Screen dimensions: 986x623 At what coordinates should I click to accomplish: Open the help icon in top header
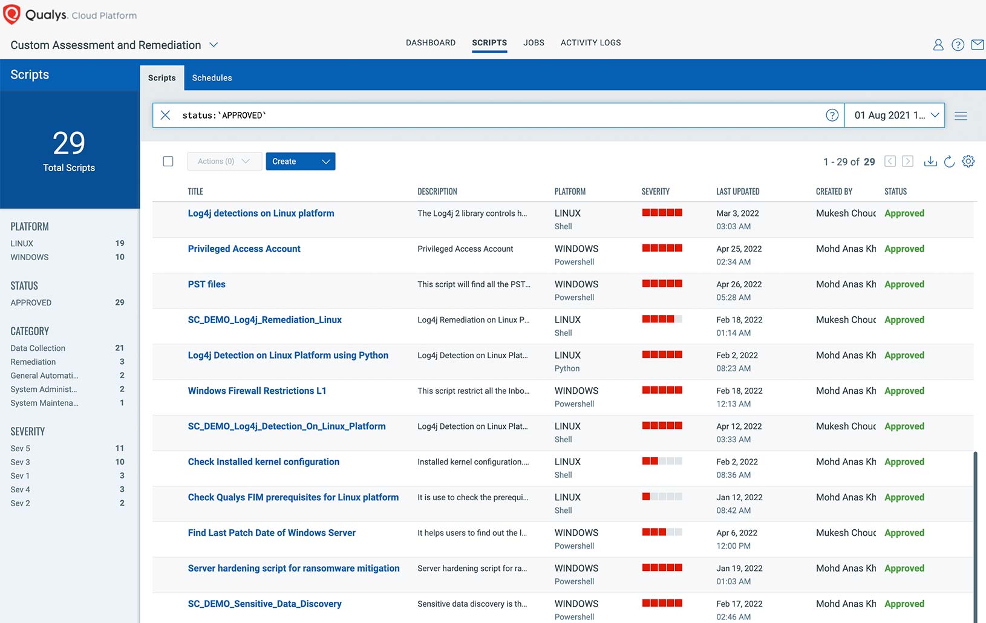click(958, 45)
